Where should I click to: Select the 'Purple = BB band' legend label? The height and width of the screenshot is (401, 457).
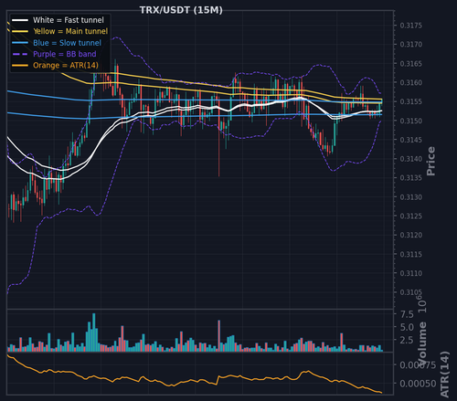[x=65, y=54]
